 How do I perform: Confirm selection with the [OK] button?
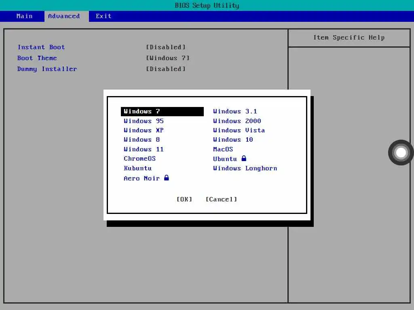(184, 199)
